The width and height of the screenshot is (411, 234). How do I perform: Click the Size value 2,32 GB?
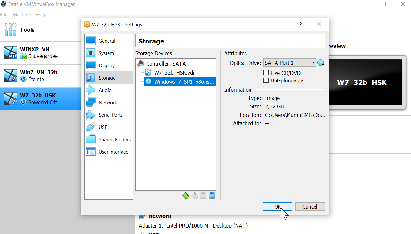point(275,106)
